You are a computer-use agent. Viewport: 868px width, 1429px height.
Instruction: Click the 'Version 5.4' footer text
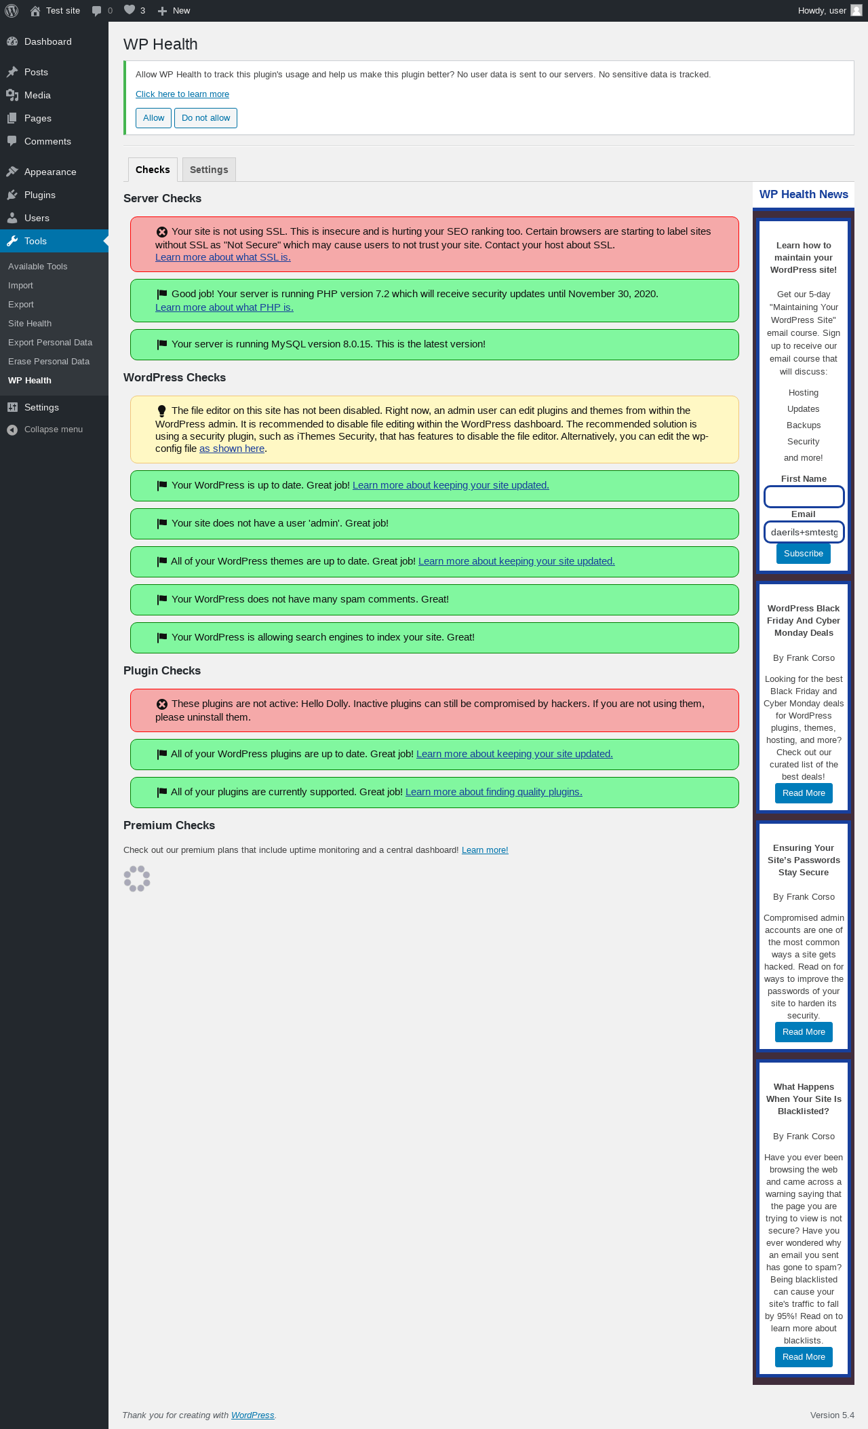click(x=832, y=1415)
